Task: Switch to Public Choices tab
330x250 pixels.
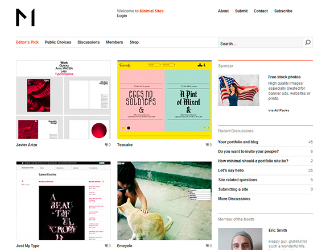Action: click(58, 42)
